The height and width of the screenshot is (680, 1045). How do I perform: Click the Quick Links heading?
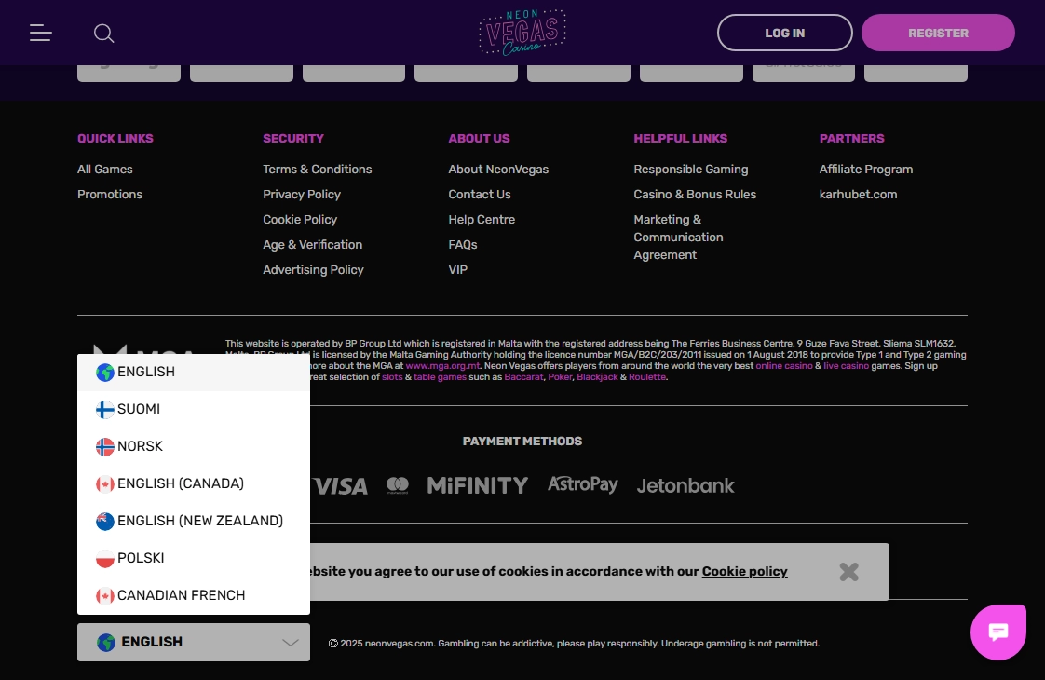[115, 139]
